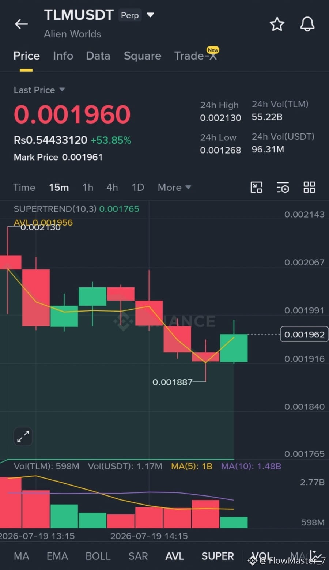Open the four-square chart layout icon
This screenshot has width=329, height=570.
point(309,187)
